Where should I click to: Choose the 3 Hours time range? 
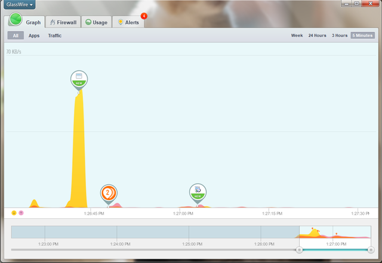(340, 36)
